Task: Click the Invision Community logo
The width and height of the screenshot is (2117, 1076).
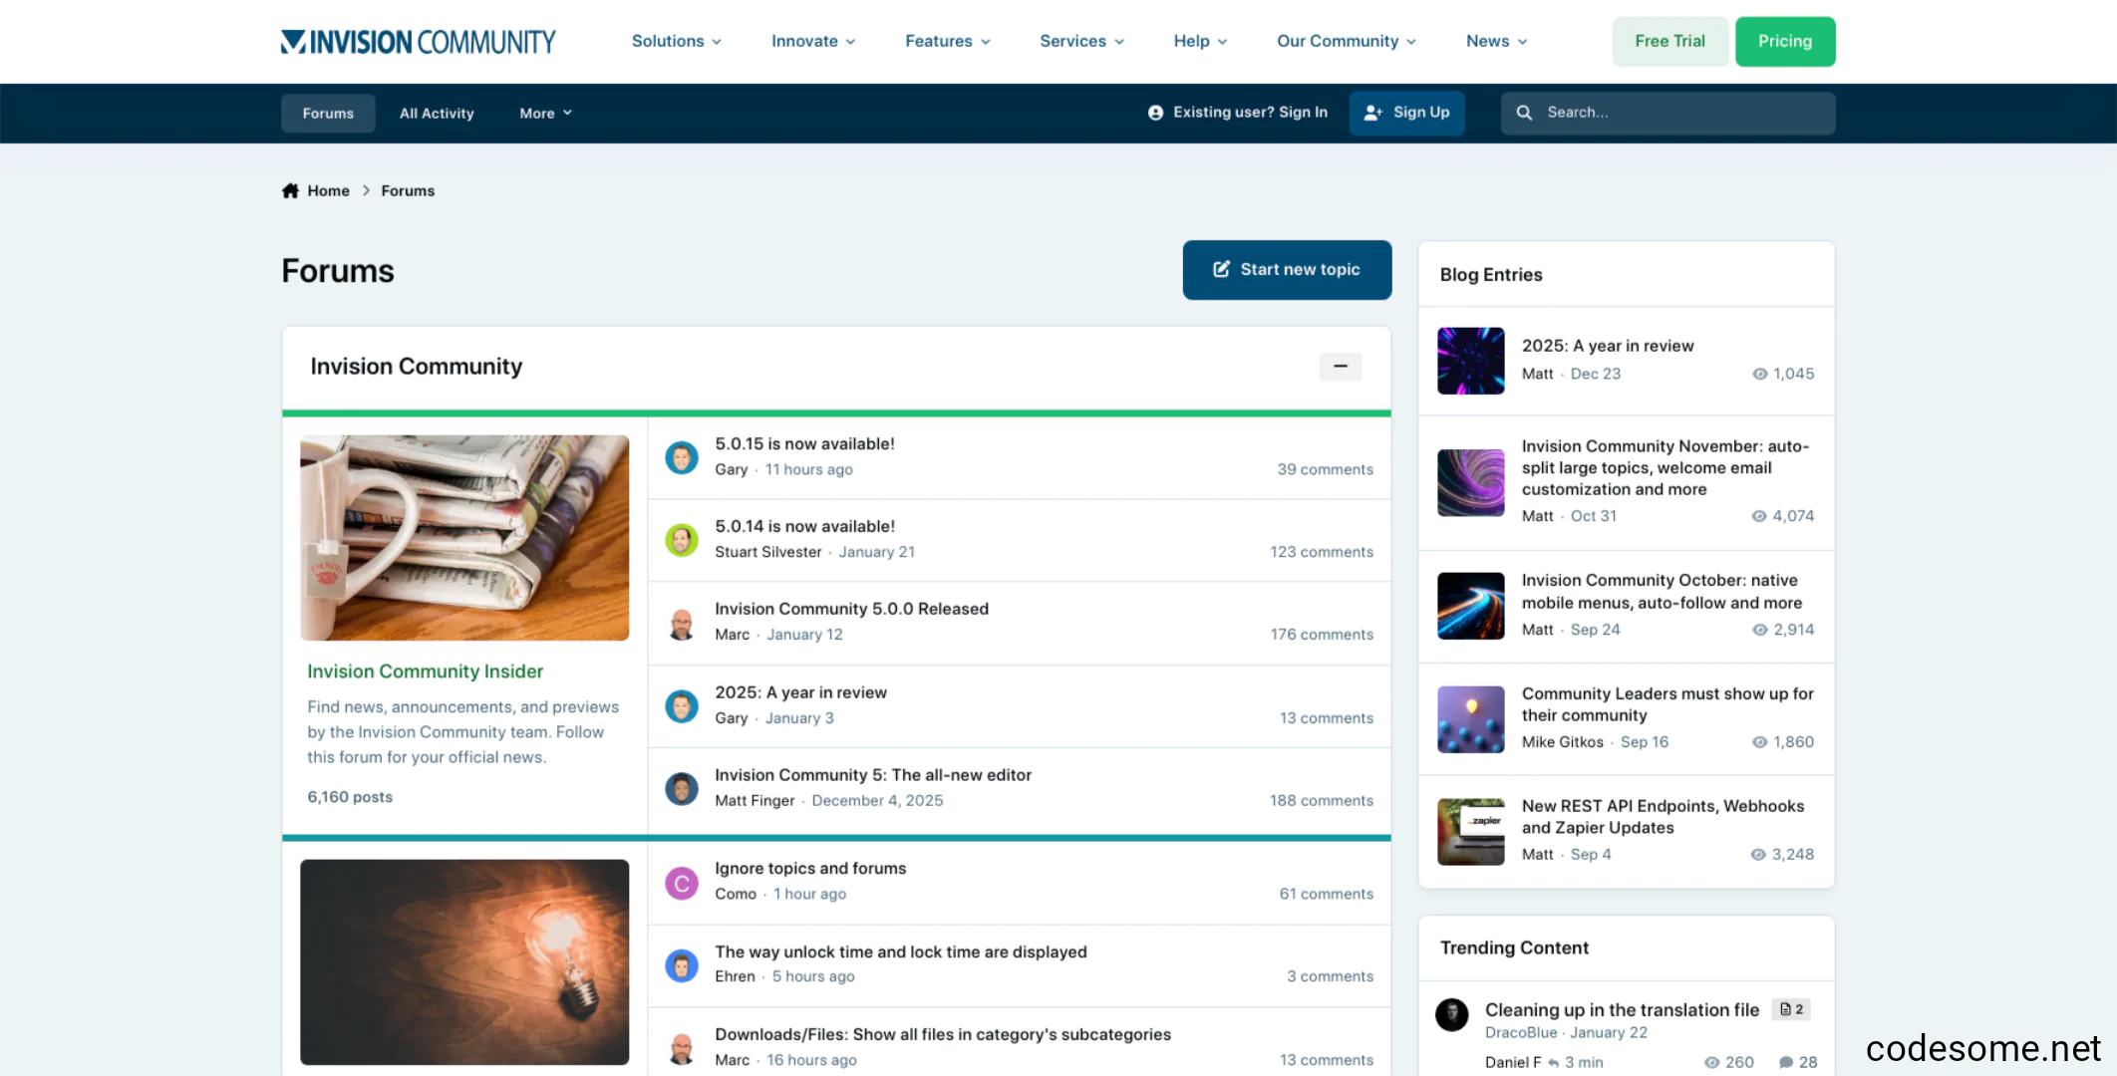Action: 419,41
